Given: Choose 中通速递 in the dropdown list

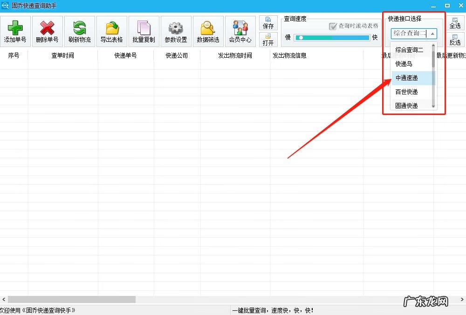Looking at the screenshot, I should tap(412, 78).
